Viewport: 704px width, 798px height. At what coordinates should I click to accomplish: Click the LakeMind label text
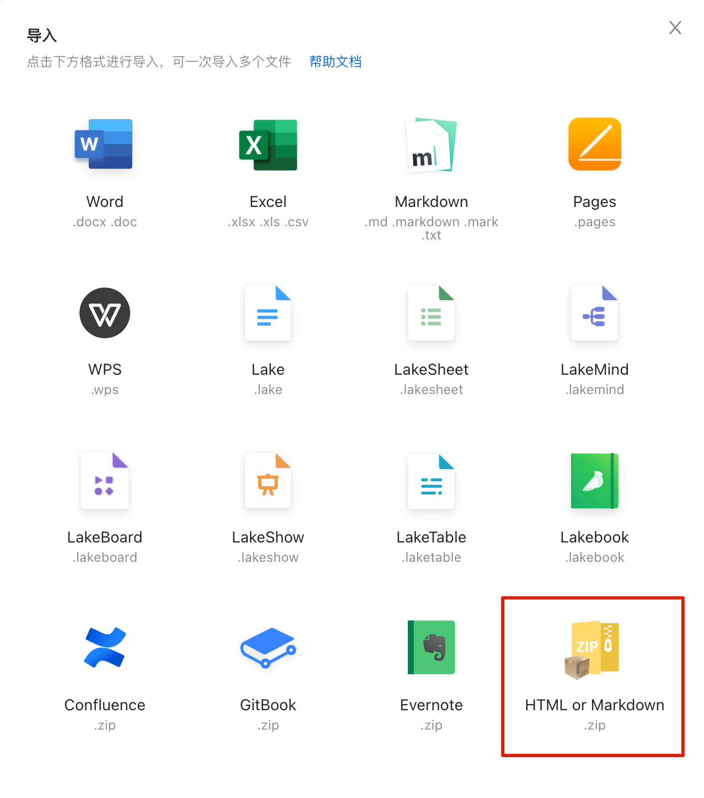pyautogui.click(x=595, y=370)
